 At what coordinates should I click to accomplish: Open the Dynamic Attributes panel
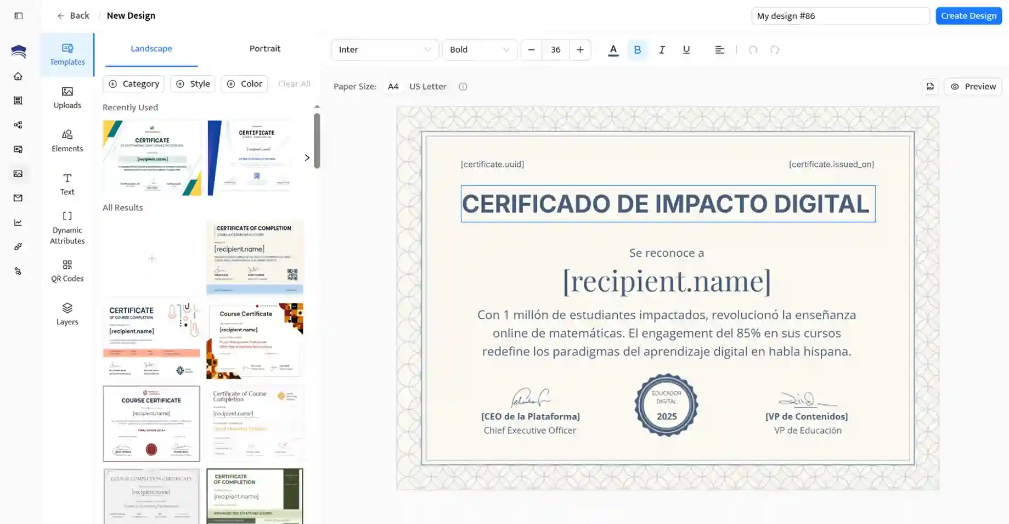pos(67,228)
